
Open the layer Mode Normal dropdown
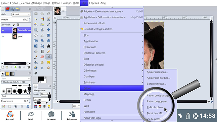(x=21, y=14)
